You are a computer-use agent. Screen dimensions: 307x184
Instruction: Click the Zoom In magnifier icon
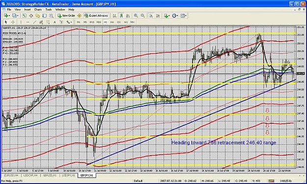[136, 16]
